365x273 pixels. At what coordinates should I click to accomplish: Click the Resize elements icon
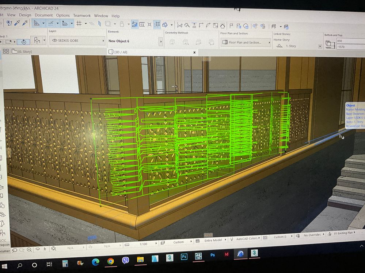(x=216, y=26)
